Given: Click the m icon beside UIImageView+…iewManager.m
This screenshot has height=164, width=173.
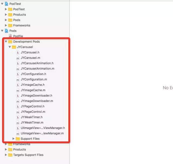Looking at the screenshot, I should (x=18, y=133).
